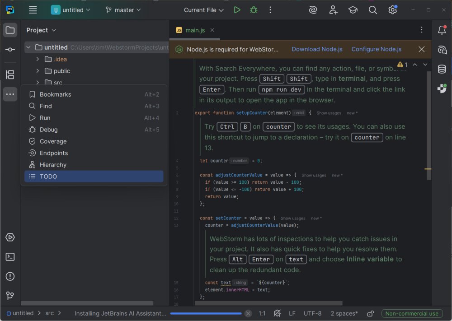Click the Debug bug icon in toolbar
Viewport: 452px width, 321px height.
tap(254, 10)
